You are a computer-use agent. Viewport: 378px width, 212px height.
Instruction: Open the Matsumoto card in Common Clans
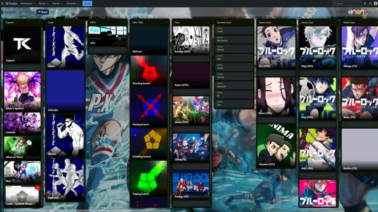click(234, 39)
